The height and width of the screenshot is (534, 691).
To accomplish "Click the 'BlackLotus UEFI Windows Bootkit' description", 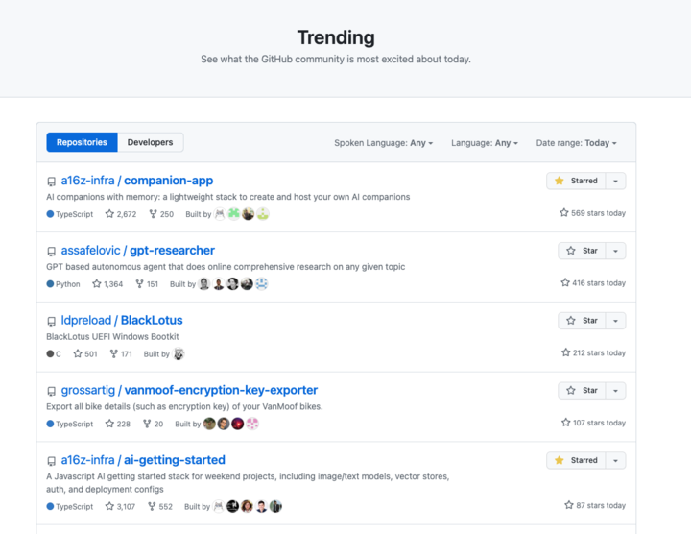I will (x=112, y=336).
